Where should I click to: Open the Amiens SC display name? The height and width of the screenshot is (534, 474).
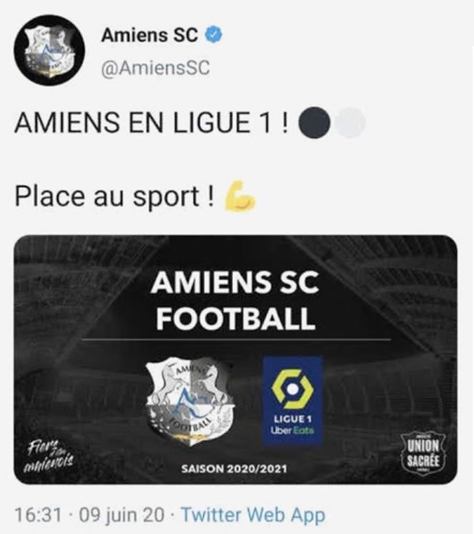point(149,34)
